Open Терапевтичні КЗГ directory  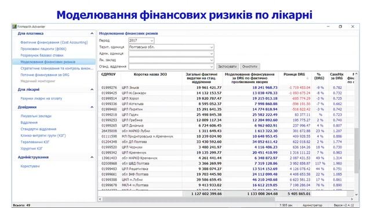pyautogui.click(x=35, y=142)
